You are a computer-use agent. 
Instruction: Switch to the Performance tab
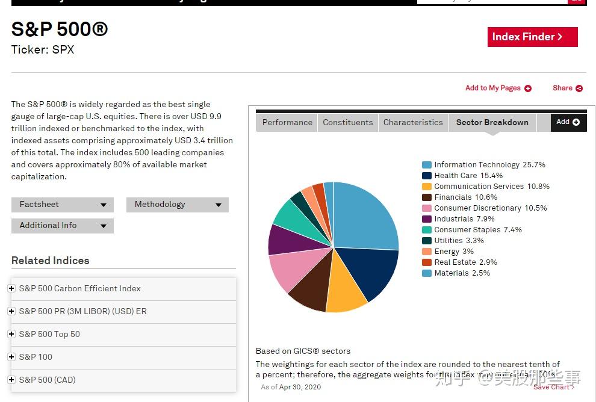287,122
